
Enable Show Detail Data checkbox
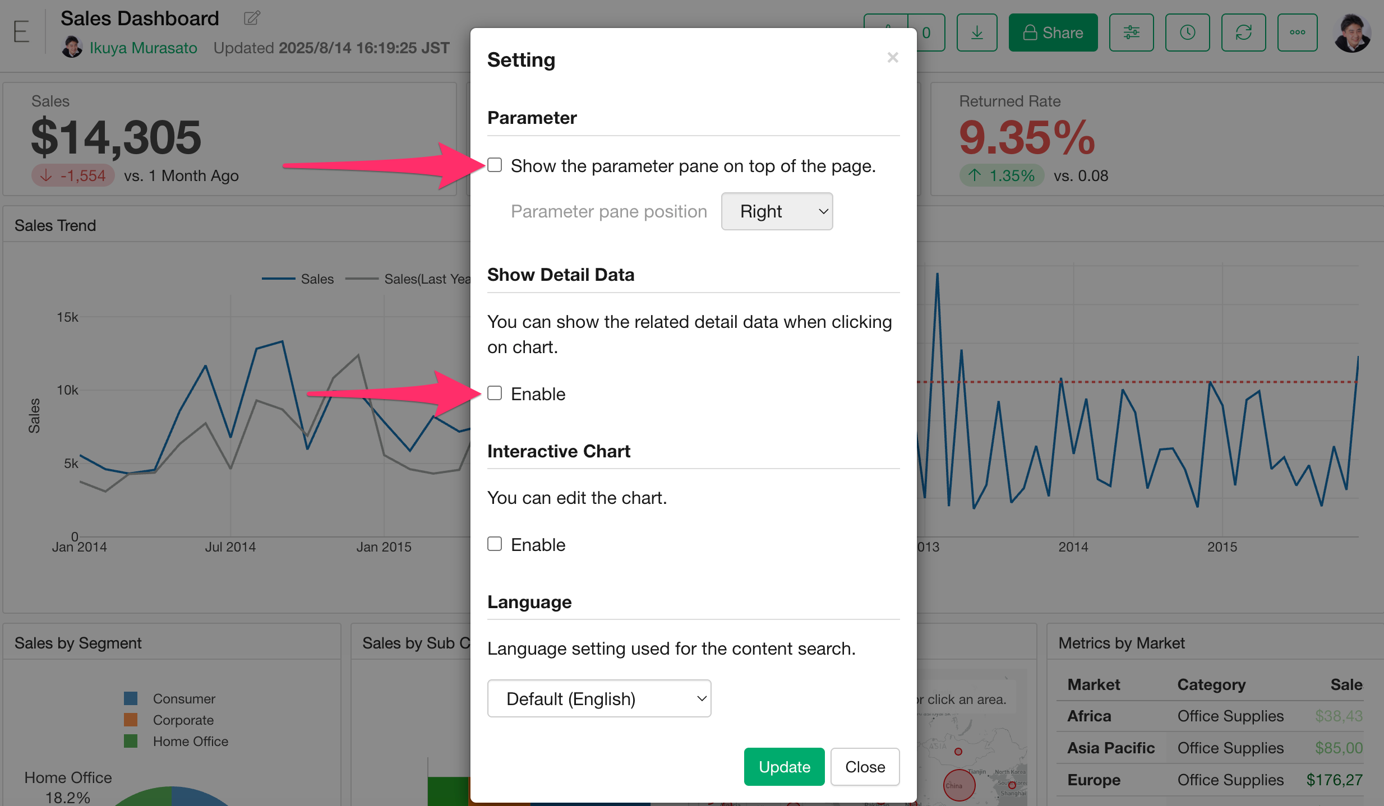click(x=495, y=393)
